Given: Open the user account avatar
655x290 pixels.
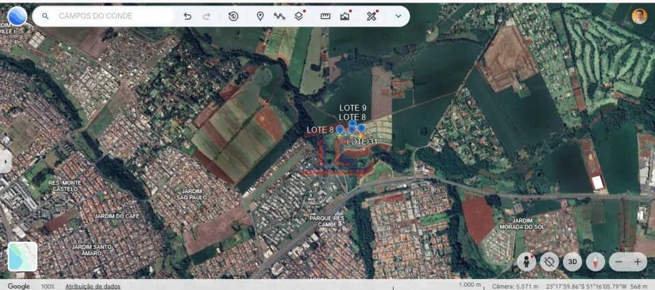Looking at the screenshot, I should (639, 16).
